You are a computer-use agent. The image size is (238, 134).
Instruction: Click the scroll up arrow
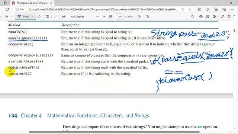[x=235, y=16]
